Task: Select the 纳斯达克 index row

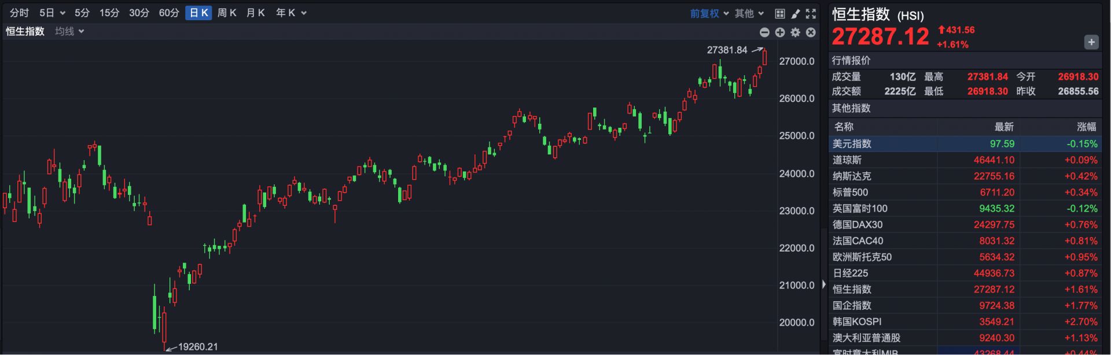Action: 965,176
